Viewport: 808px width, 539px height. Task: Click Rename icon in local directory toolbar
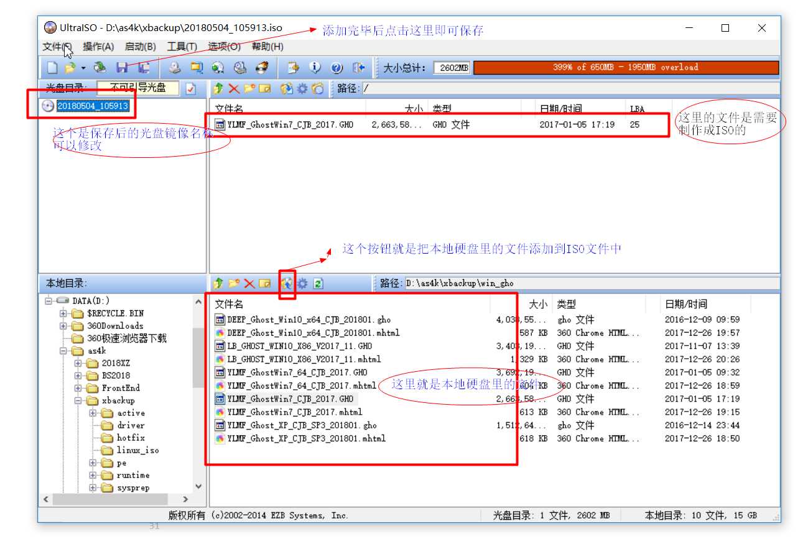(x=265, y=283)
